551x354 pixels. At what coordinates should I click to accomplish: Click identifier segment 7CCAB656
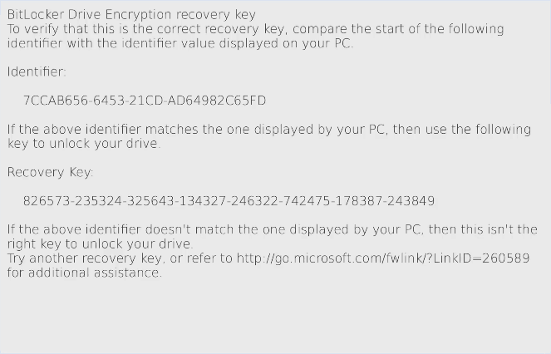pyautogui.click(x=57, y=101)
